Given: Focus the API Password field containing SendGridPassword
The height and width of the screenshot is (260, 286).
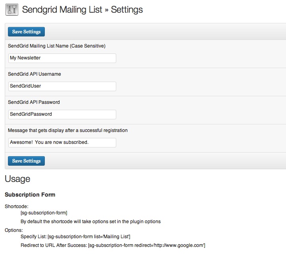Looking at the screenshot, I should [62, 115].
